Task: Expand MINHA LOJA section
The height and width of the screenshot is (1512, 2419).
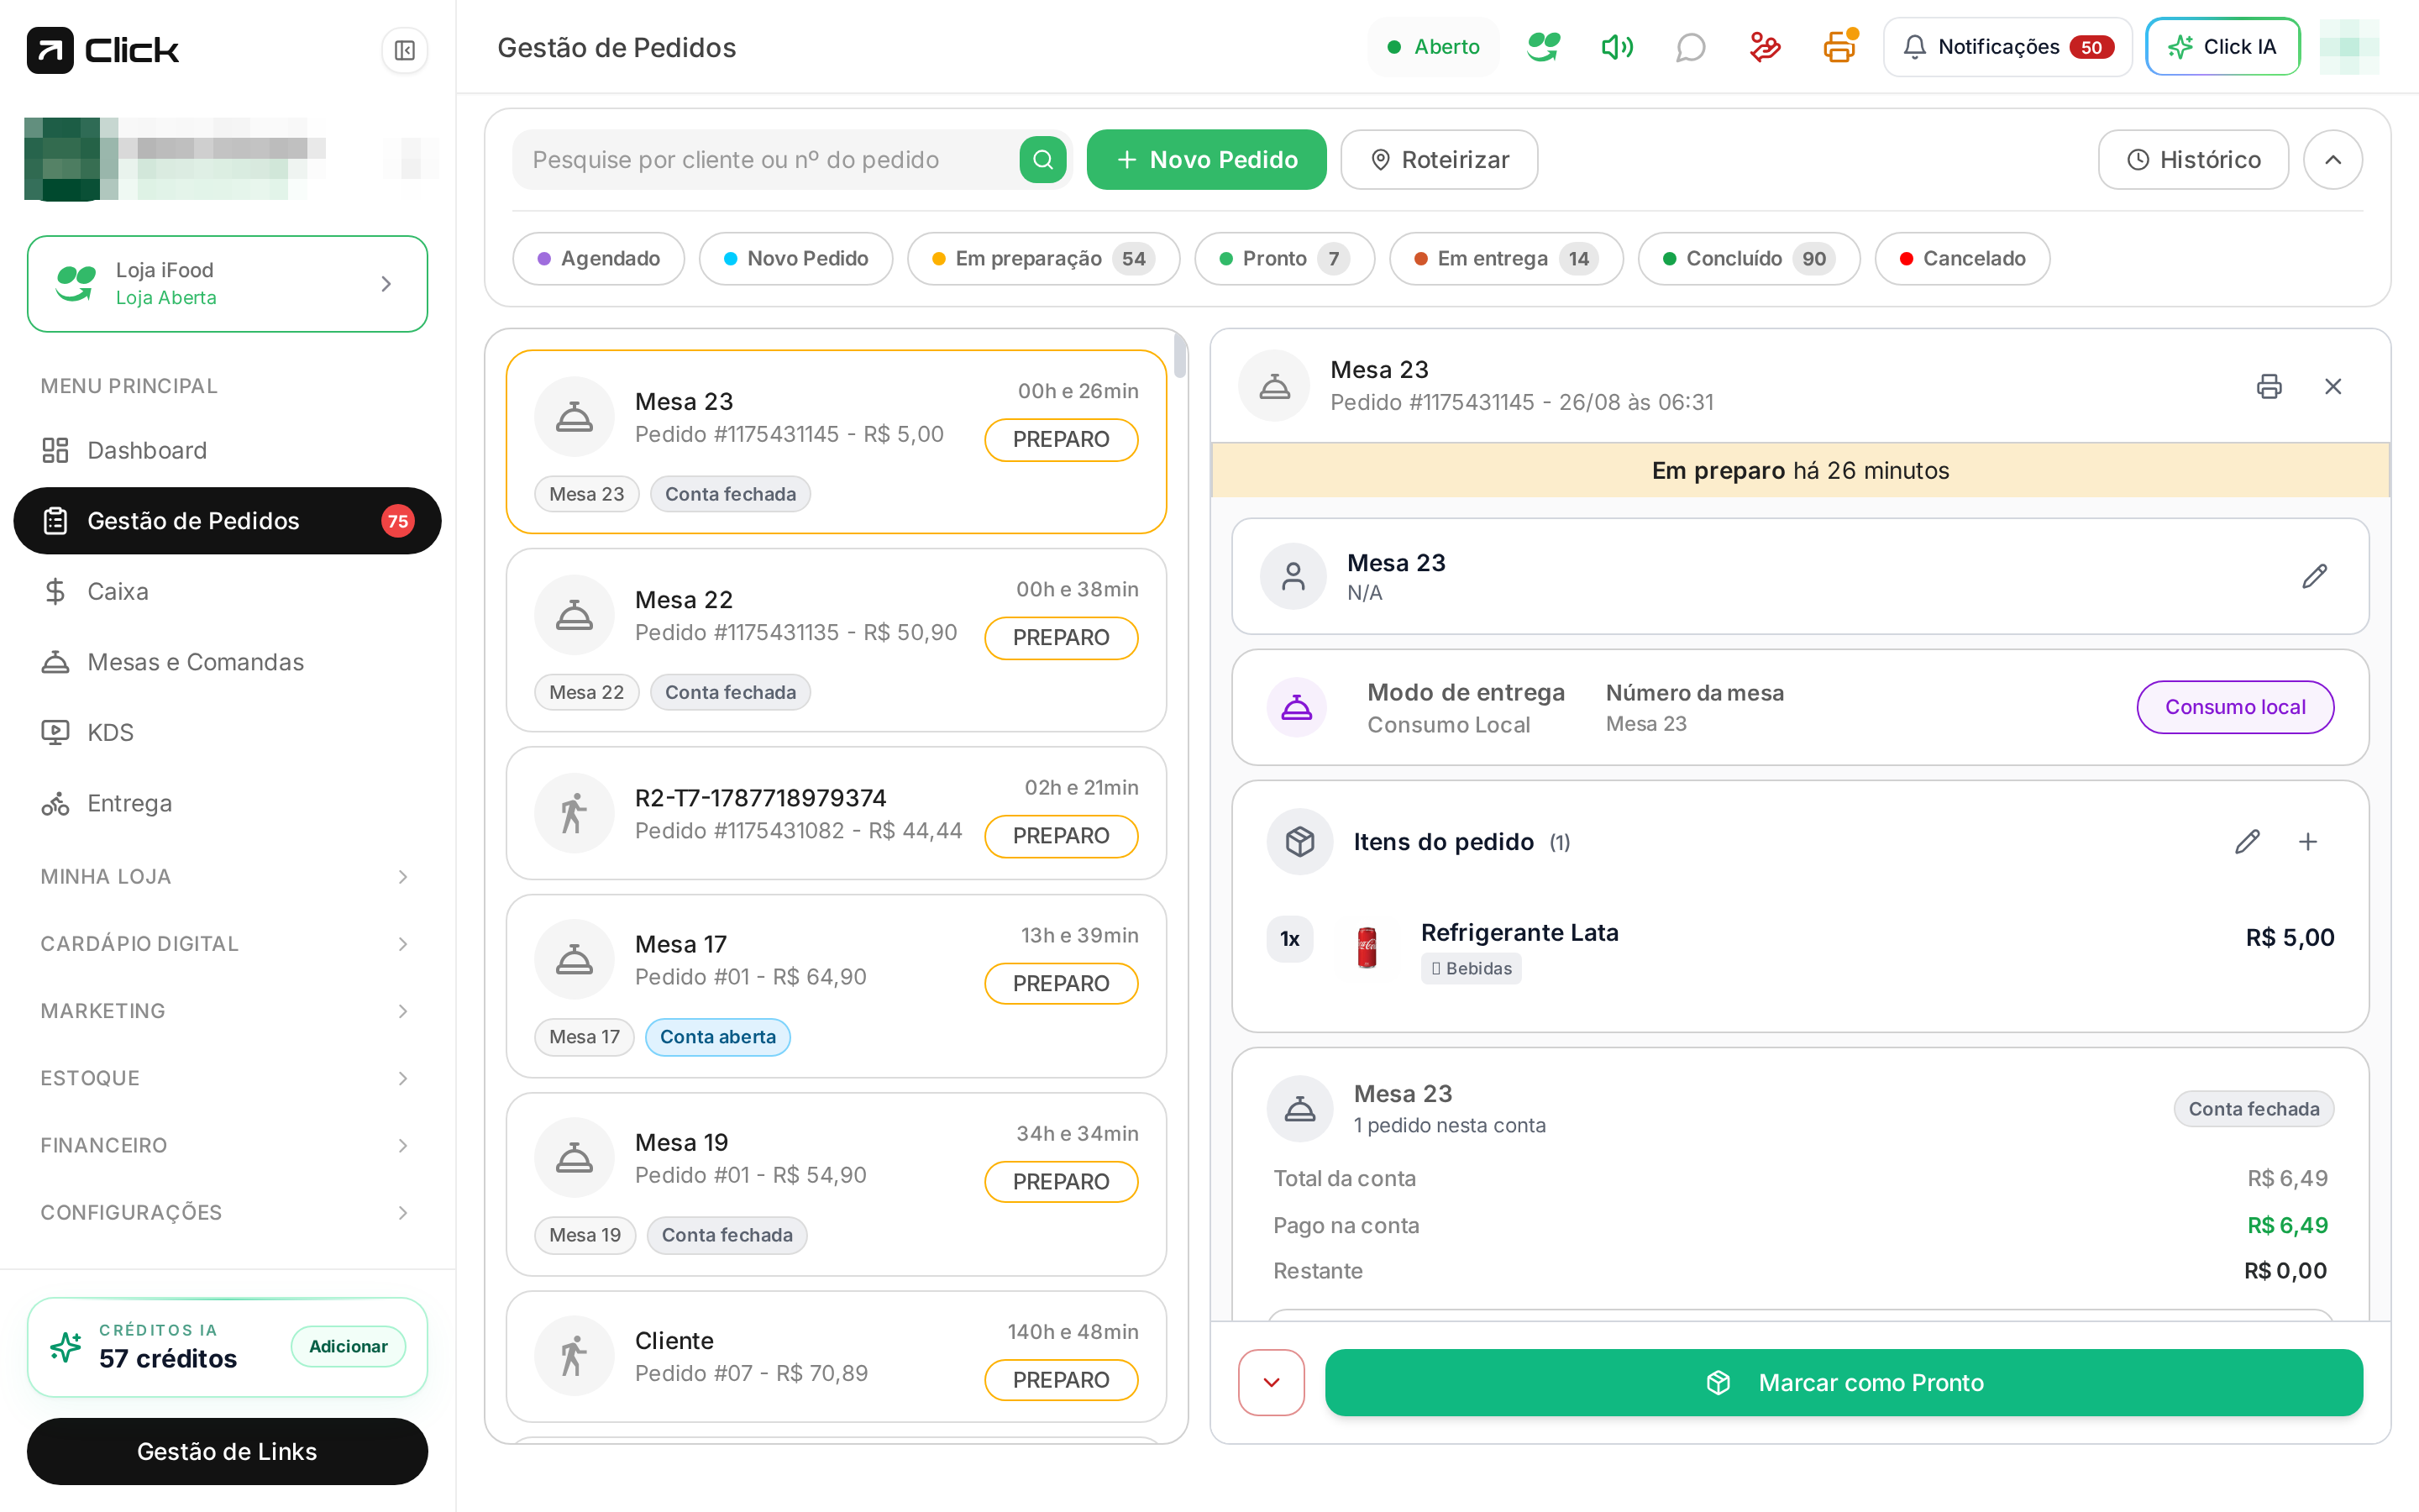Action: click(227, 877)
